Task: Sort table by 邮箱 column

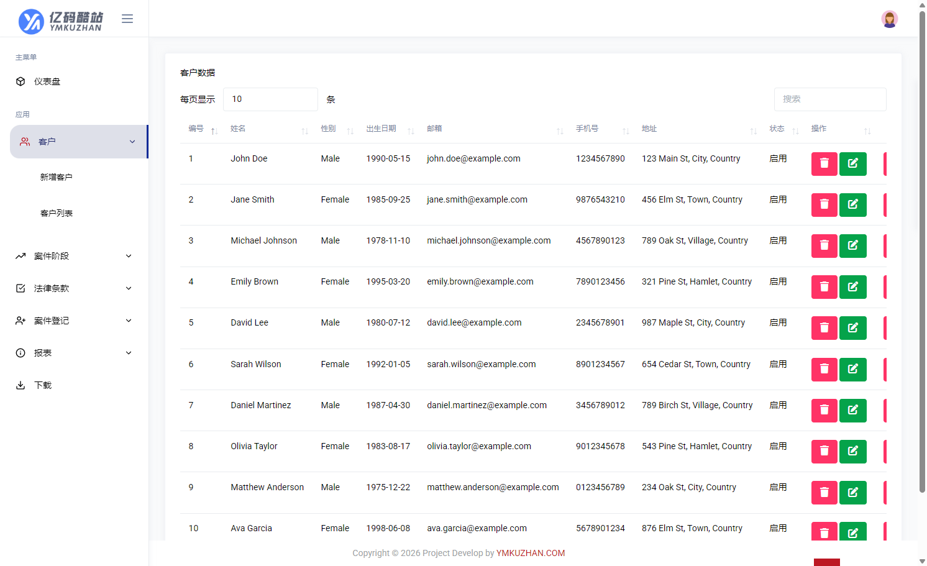Action: coord(493,129)
